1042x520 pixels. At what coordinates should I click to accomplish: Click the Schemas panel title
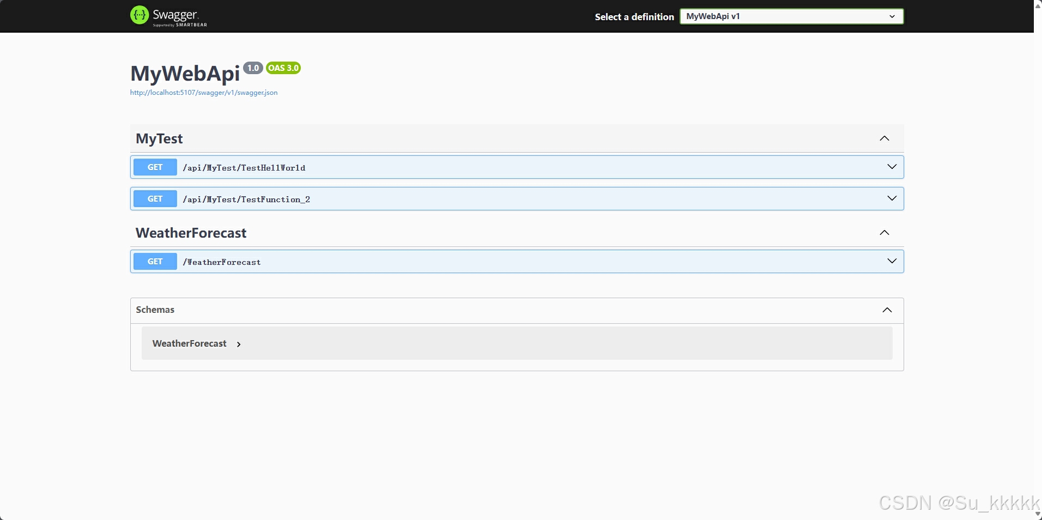click(155, 310)
